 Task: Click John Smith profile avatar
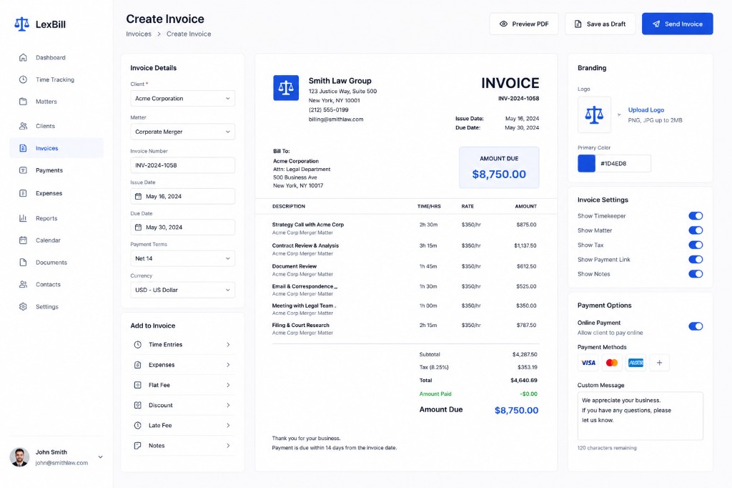[x=19, y=457]
